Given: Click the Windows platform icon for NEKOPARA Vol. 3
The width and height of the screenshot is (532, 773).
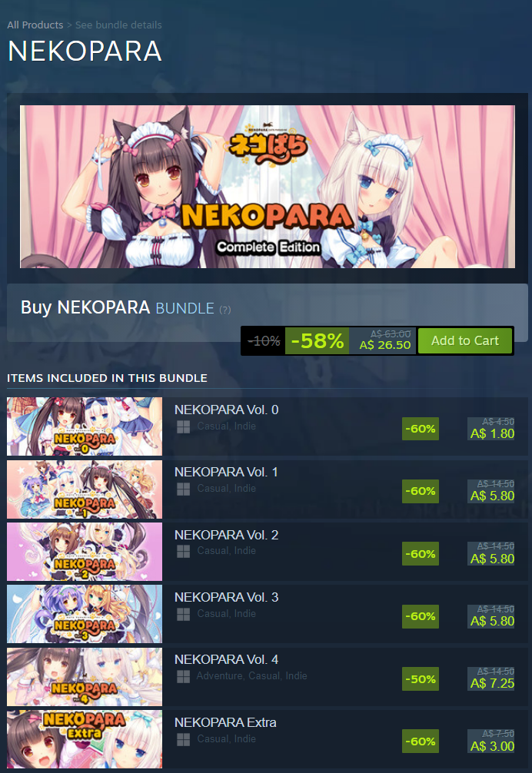Looking at the screenshot, I should tap(184, 614).
